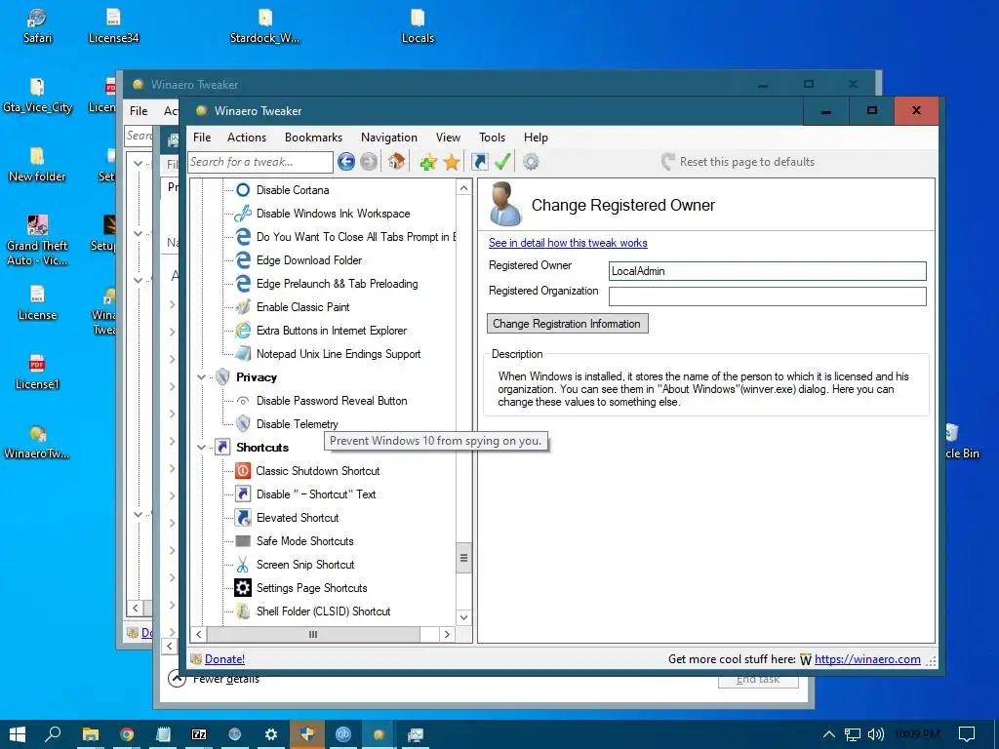Open the Bookmarks menu

(313, 137)
